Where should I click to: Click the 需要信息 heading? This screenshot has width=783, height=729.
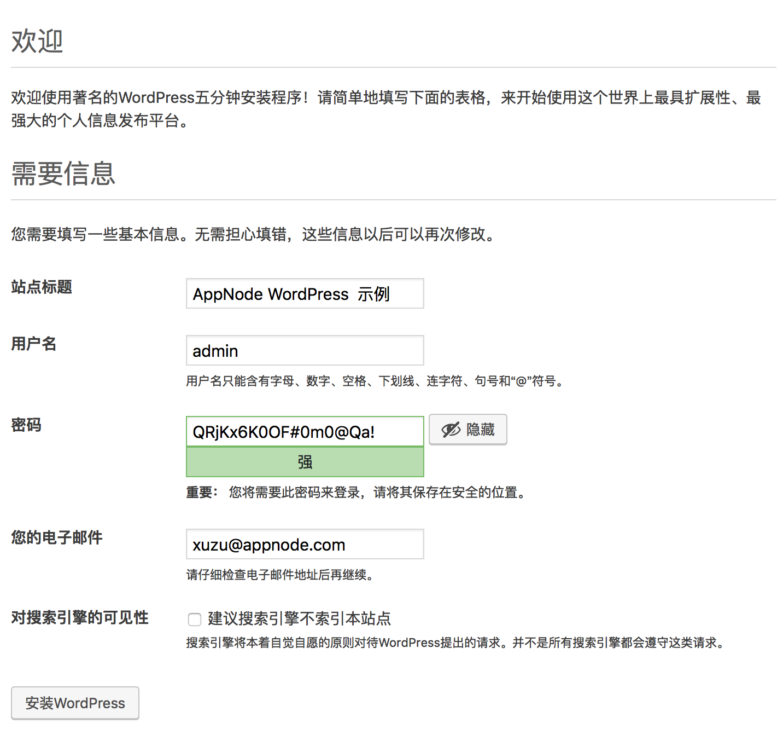coord(63,173)
